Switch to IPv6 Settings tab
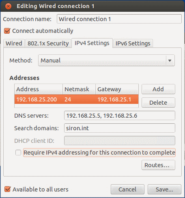This screenshot has width=185, height=198. coord(133,43)
